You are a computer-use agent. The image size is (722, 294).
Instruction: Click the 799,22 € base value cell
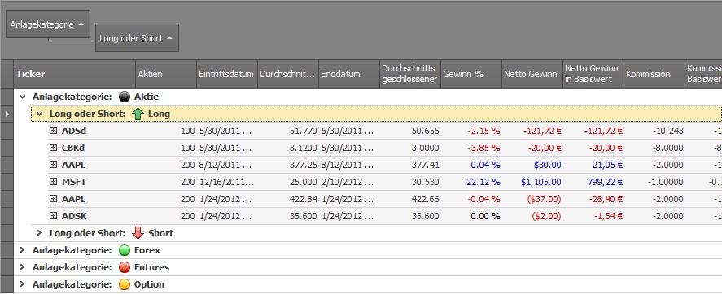[x=593, y=182]
